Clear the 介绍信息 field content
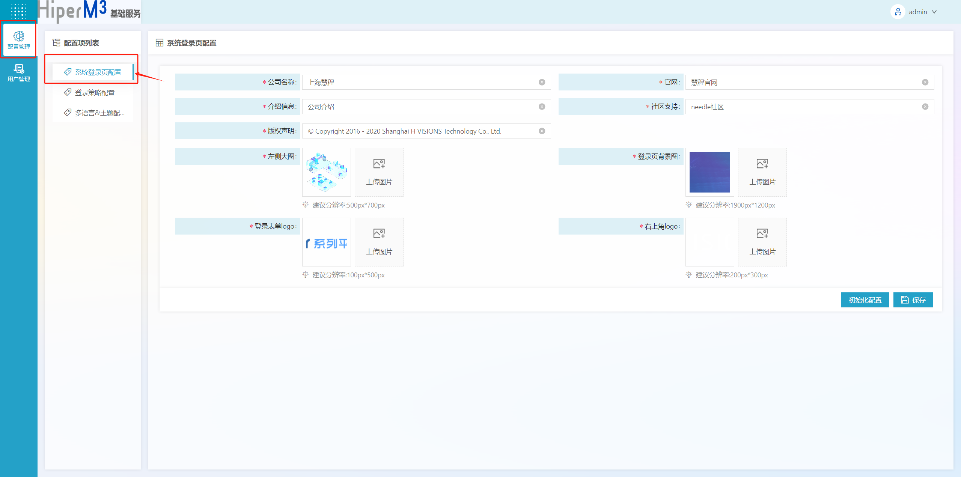Screen dimensions: 961x477 click(x=542, y=107)
